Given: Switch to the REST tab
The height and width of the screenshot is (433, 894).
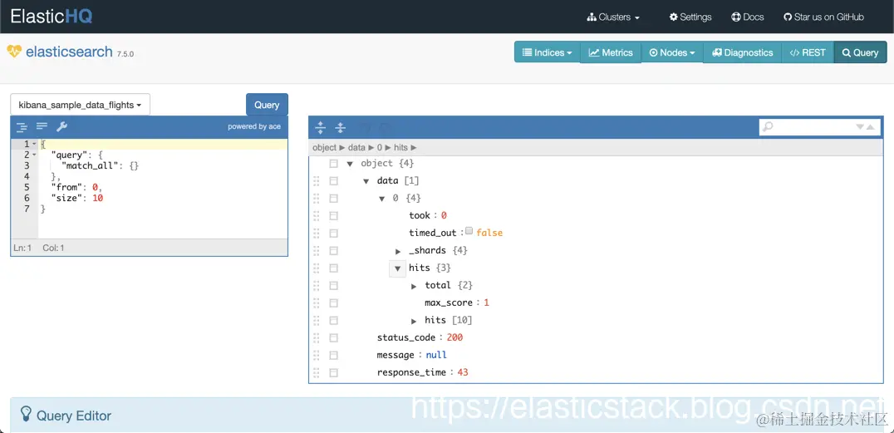Looking at the screenshot, I should pos(808,52).
